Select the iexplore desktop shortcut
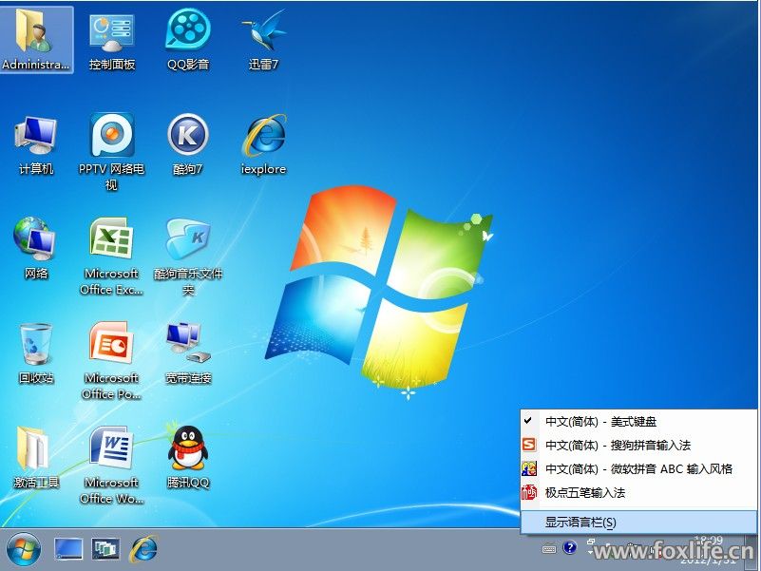Screen dimensions: 761x571 click(263, 144)
